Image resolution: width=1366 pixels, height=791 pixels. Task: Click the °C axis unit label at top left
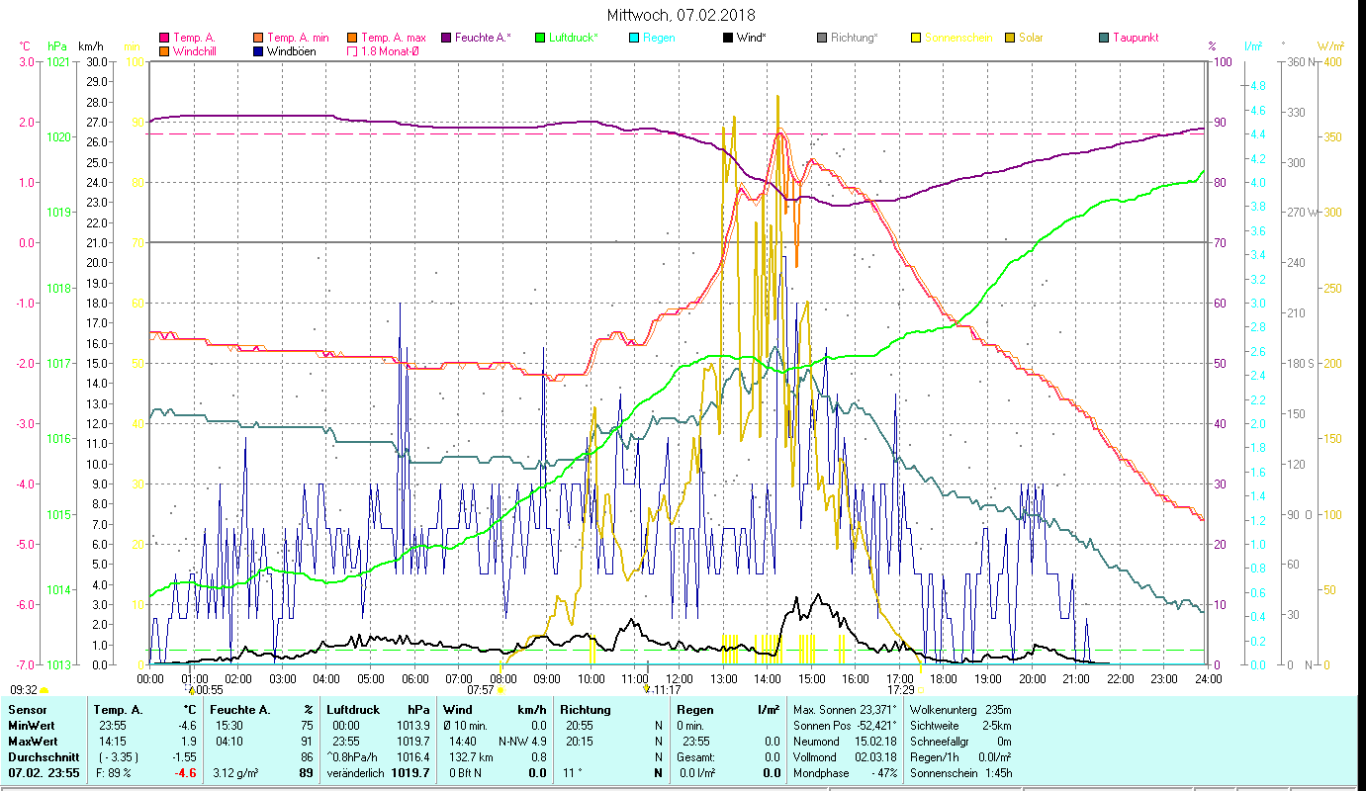click(x=25, y=46)
